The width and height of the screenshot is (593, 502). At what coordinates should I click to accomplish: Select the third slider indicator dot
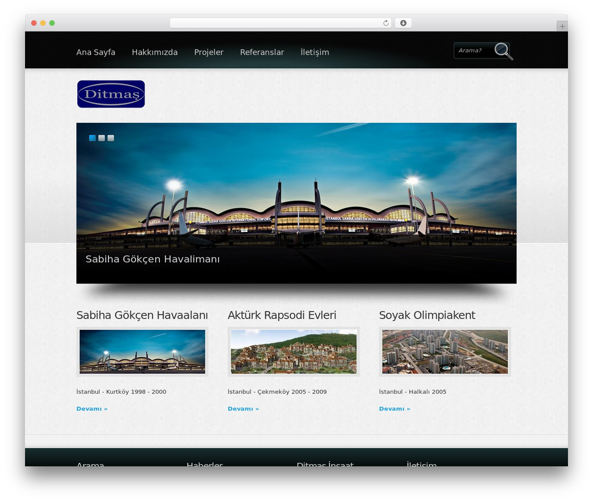point(111,138)
